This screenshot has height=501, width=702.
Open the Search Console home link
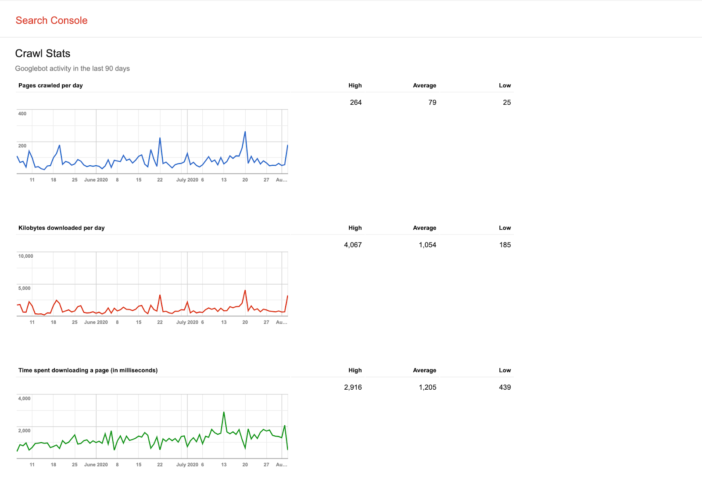[51, 21]
